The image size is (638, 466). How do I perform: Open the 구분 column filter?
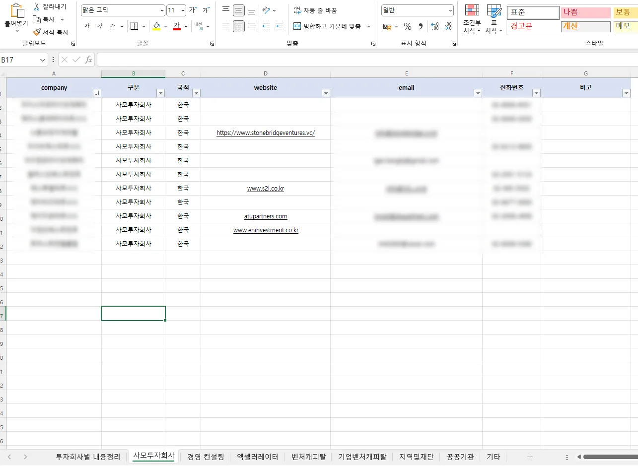160,93
